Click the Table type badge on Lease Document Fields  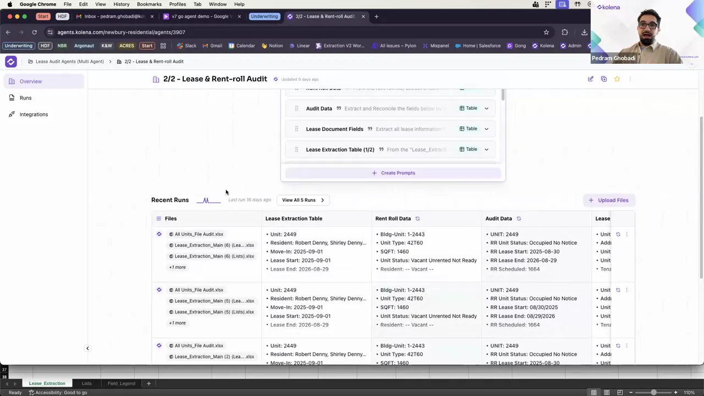coord(468,129)
